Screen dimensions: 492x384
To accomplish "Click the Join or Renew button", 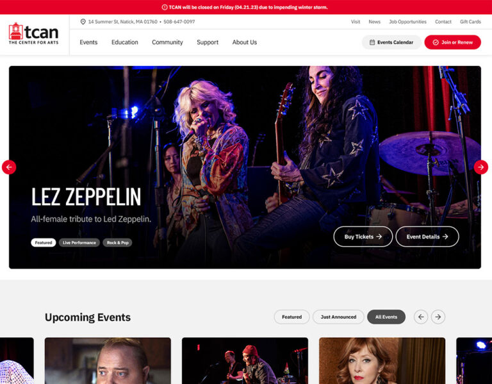I will (x=452, y=42).
